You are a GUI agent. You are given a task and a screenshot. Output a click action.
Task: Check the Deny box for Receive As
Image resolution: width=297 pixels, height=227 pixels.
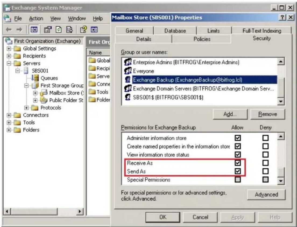click(x=266, y=163)
